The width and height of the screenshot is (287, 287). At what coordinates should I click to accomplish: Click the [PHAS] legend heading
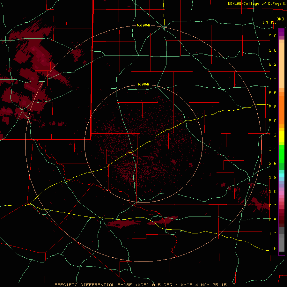(269, 22)
